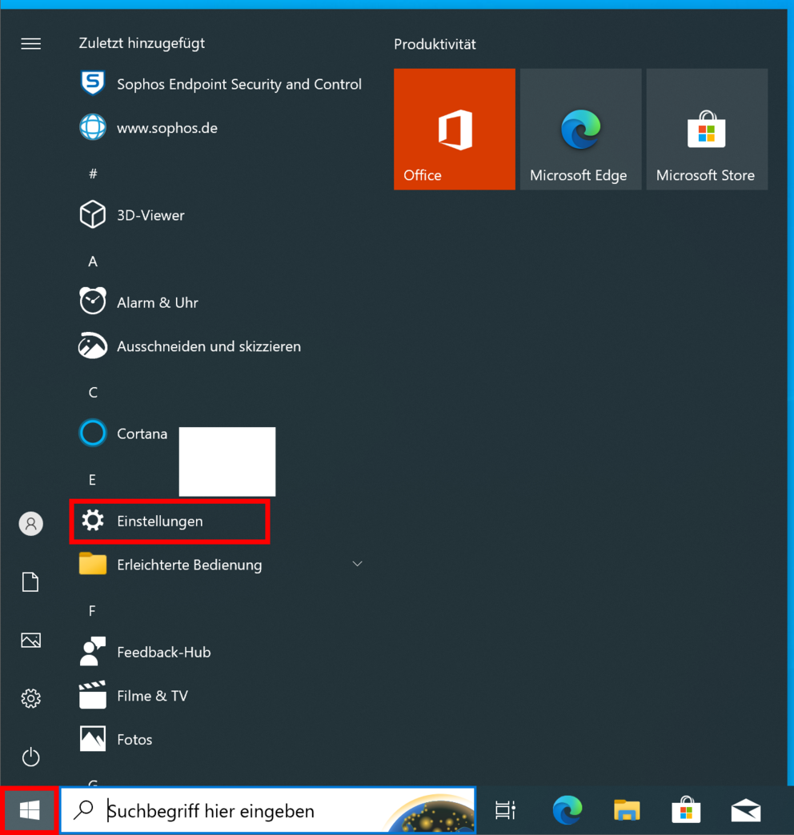Click the 'F' letter index header
The width and height of the screenshot is (794, 835).
coord(92,611)
